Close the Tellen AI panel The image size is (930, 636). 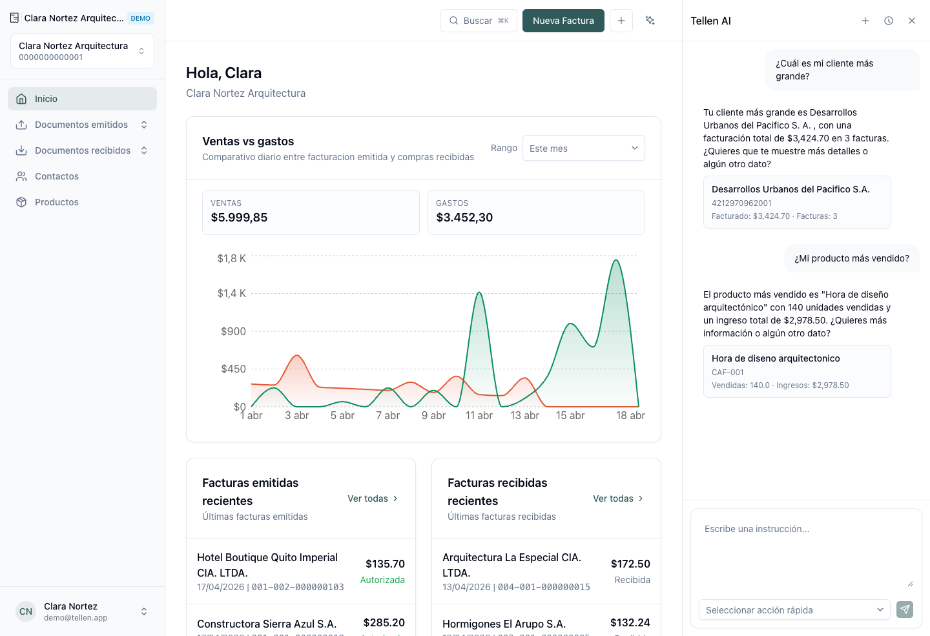click(x=912, y=21)
